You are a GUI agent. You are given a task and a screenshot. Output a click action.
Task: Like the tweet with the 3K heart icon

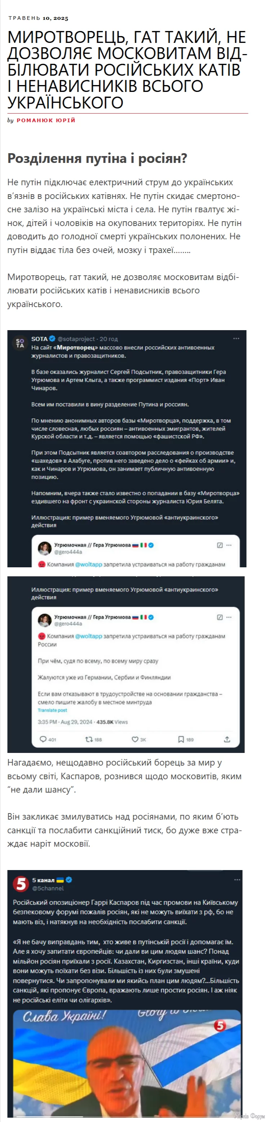tap(135, 739)
